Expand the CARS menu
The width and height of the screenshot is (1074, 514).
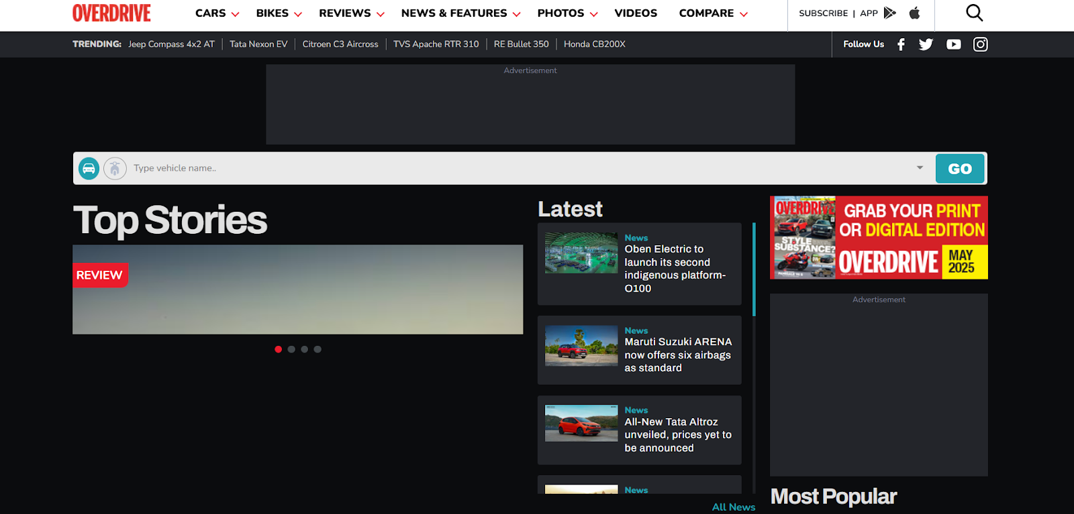pos(217,13)
